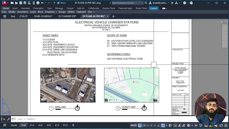This screenshot has height=129, width=229.
Task: Toggle Polar tracking in status bar
Action: click(144, 125)
